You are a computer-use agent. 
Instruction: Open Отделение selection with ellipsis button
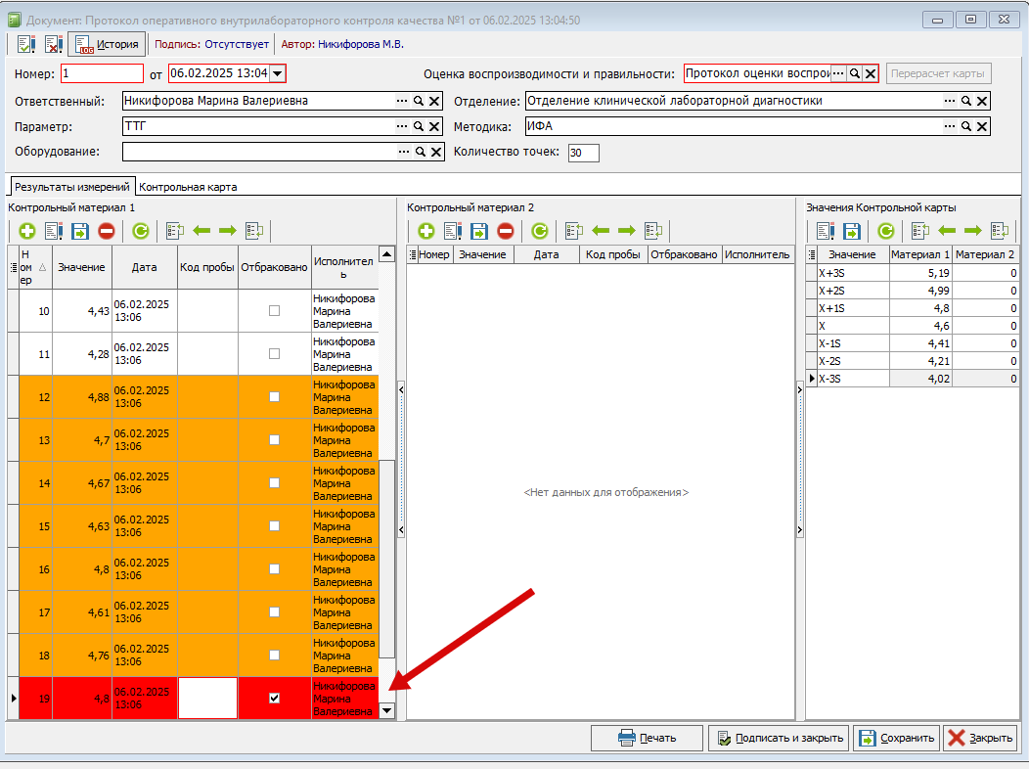pos(950,101)
